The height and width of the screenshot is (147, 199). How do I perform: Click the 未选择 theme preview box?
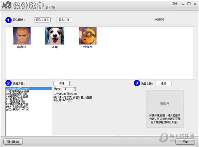point(165,109)
